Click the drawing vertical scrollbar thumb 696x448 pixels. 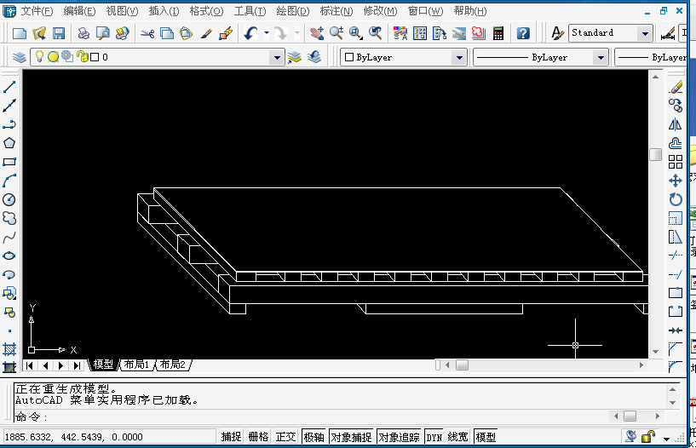(x=656, y=154)
